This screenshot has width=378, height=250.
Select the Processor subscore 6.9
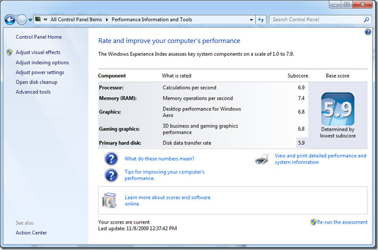(301, 88)
